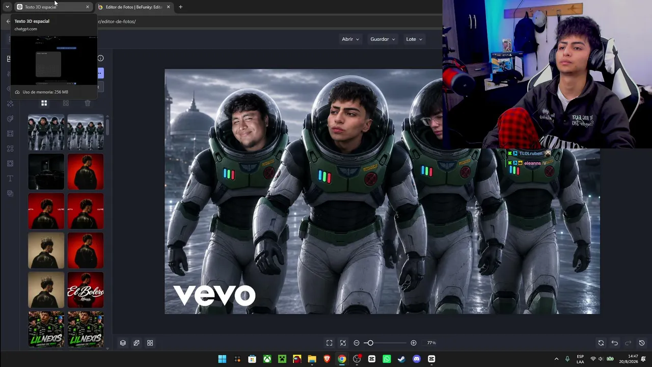Image resolution: width=652 pixels, height=367 pixels.
Task: Redo the last undone edit
Action: (x=628, y=343)
